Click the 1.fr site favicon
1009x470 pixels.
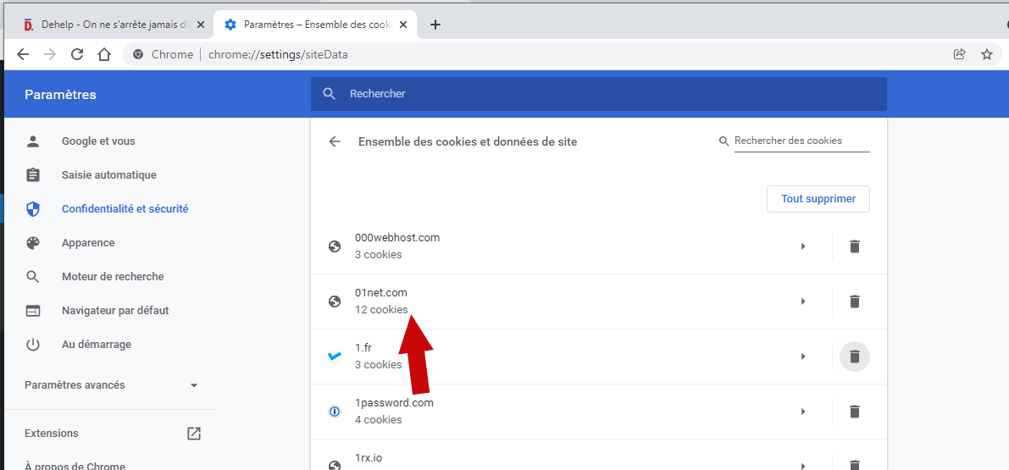coord(335,357)
